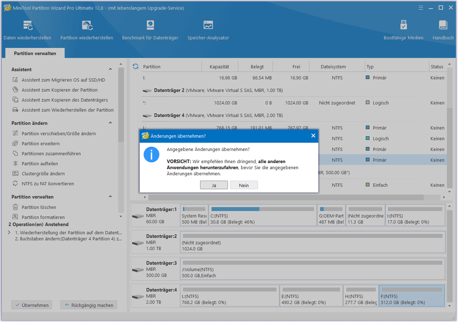Viewport: 458px width, 323px height.
Task: Sort by Typ column header
Action: pyautogui.click(x=397, y=67)
